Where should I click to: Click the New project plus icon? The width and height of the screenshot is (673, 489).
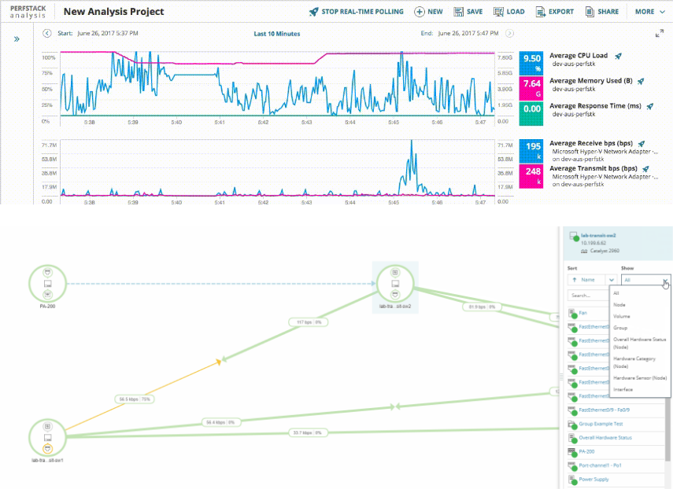point(420,11)
